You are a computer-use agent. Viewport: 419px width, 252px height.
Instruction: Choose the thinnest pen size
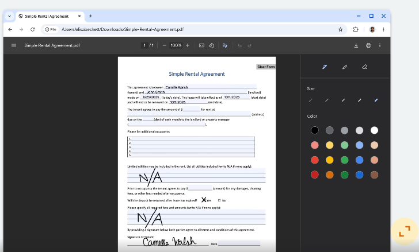point(311,100)
